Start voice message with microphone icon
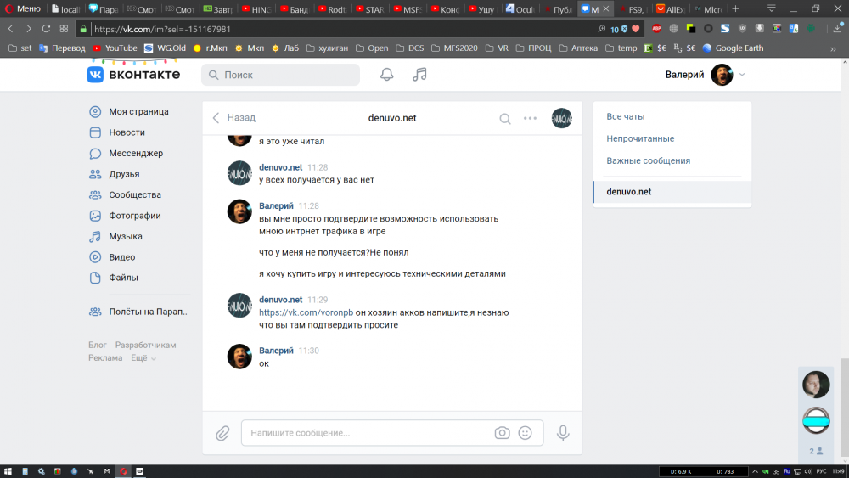This screenshot has height=478, width=849. click(x=563, y=433)
